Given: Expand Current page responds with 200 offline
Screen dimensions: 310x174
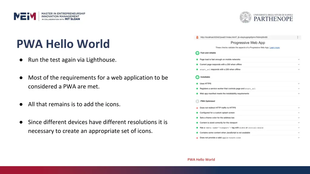Looking at the screenshot, I should 299,65.
